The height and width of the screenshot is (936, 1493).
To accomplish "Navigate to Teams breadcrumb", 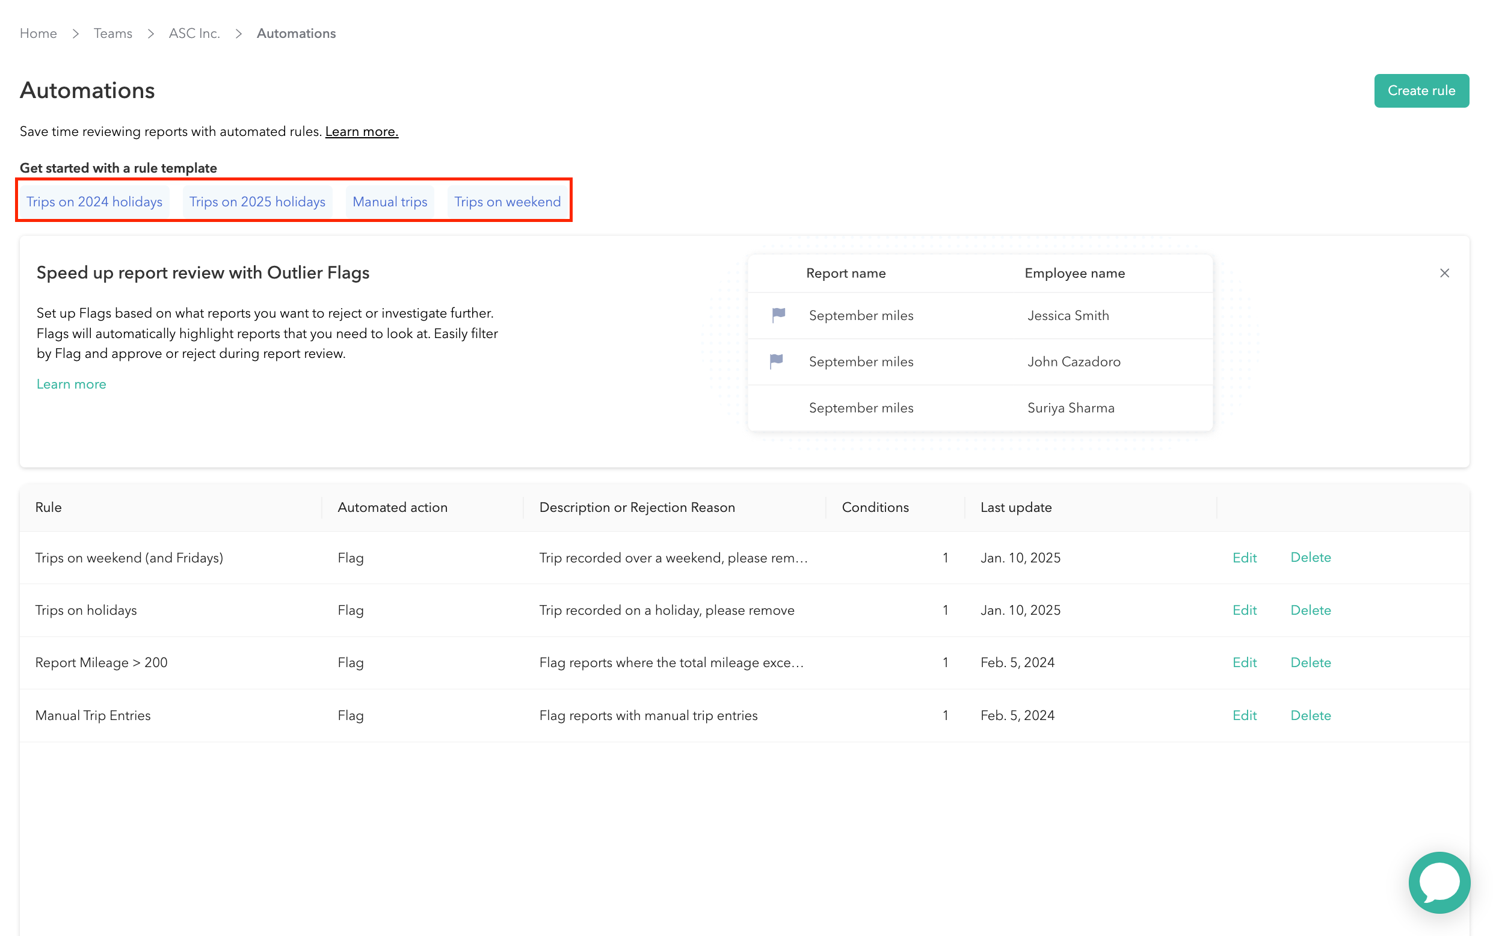I will (112, 34).
